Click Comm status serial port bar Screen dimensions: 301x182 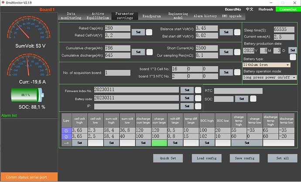(x=29, y=177)
